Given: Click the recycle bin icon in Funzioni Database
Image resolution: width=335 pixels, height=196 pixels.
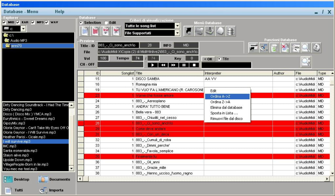Looking at the screenshot, I should tap(274, 48).
